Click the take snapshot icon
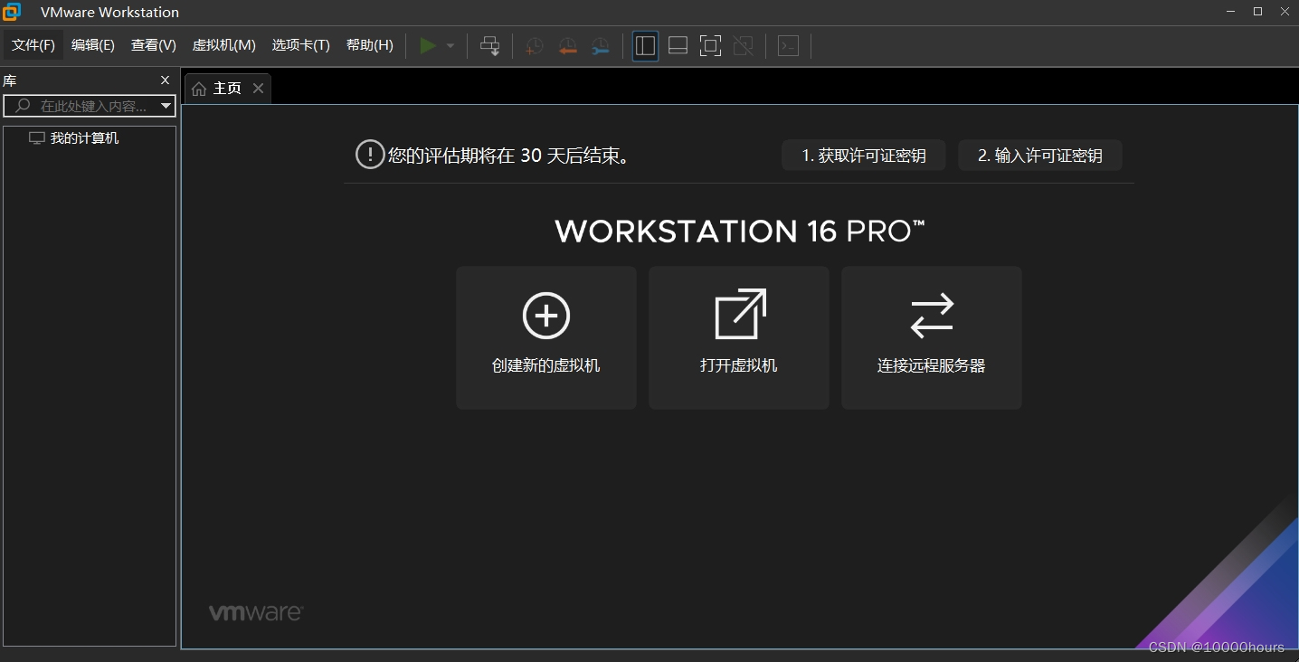Viewport: 1299px width, 662px height. coord(535,45)
